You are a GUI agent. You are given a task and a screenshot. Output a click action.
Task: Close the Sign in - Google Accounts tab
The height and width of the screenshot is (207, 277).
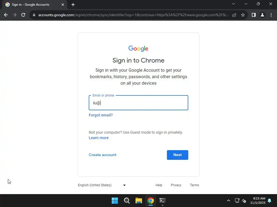63,5
